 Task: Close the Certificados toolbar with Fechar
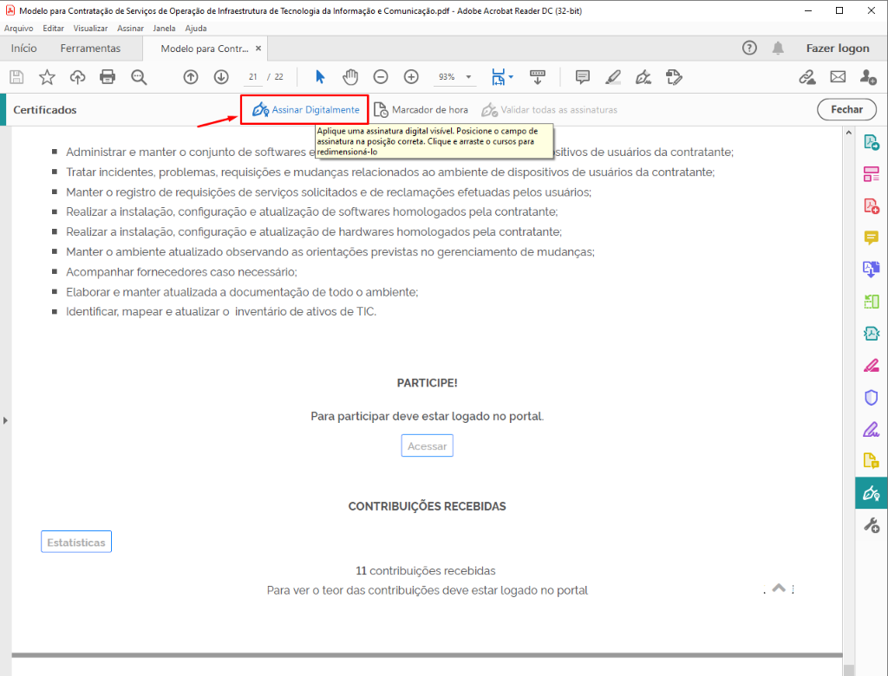point(846,110)
